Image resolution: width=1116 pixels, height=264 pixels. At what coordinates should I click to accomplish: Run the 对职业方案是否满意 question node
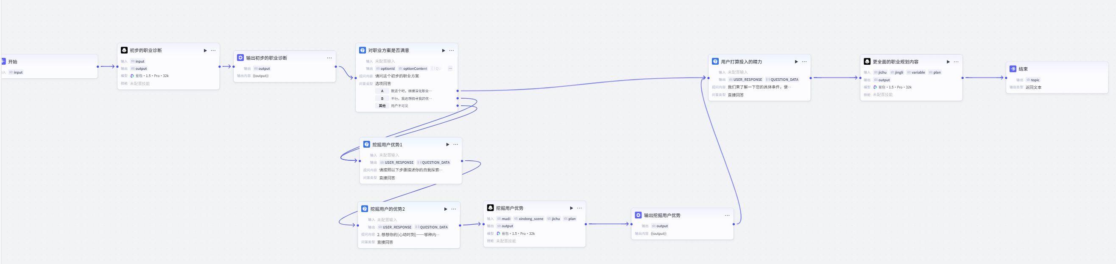(444, 50)
